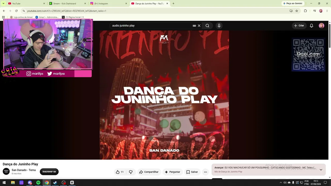
Task: Open more actions three-dot menu under the video
Action: (x=205, y=172)
